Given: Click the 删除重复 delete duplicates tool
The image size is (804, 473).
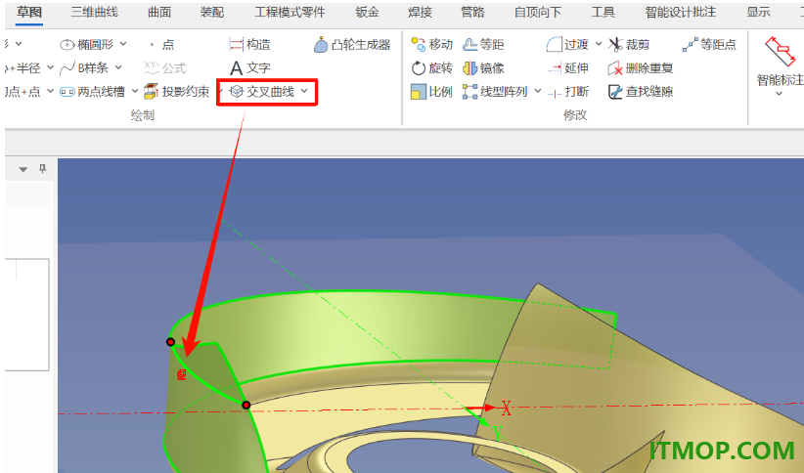Looking at the screenshot, I should pyautogui.click(x=641, y=67).
